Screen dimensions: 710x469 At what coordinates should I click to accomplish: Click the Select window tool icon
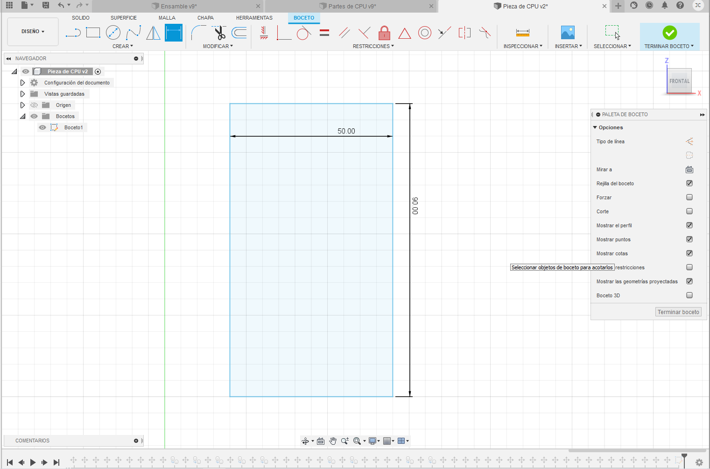point(612,33)
